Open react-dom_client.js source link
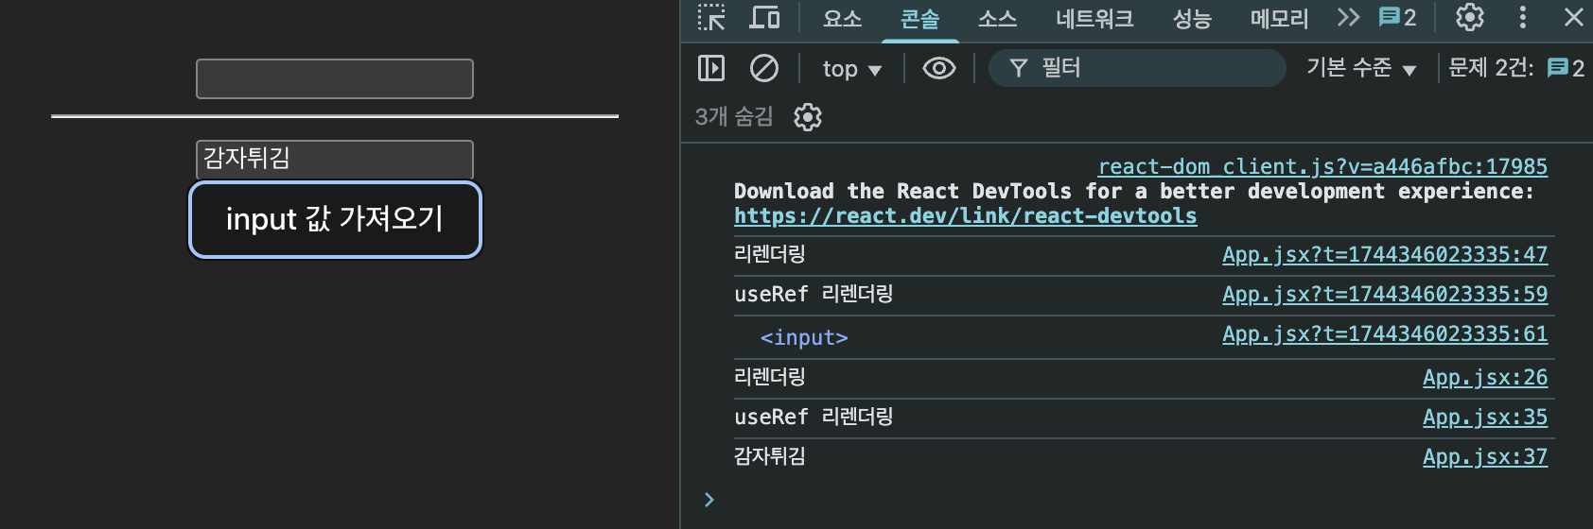Viewport: 1593px width, 529px height. click(1322, 167)
